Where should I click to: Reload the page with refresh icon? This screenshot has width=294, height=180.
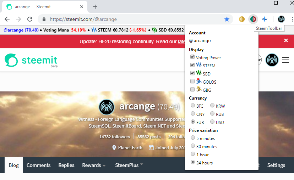pyautogui.click(x=30, y=19)
